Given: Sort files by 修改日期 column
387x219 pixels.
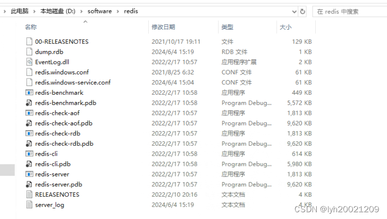Looking at the screenshot, I should (x=163, y=27).
